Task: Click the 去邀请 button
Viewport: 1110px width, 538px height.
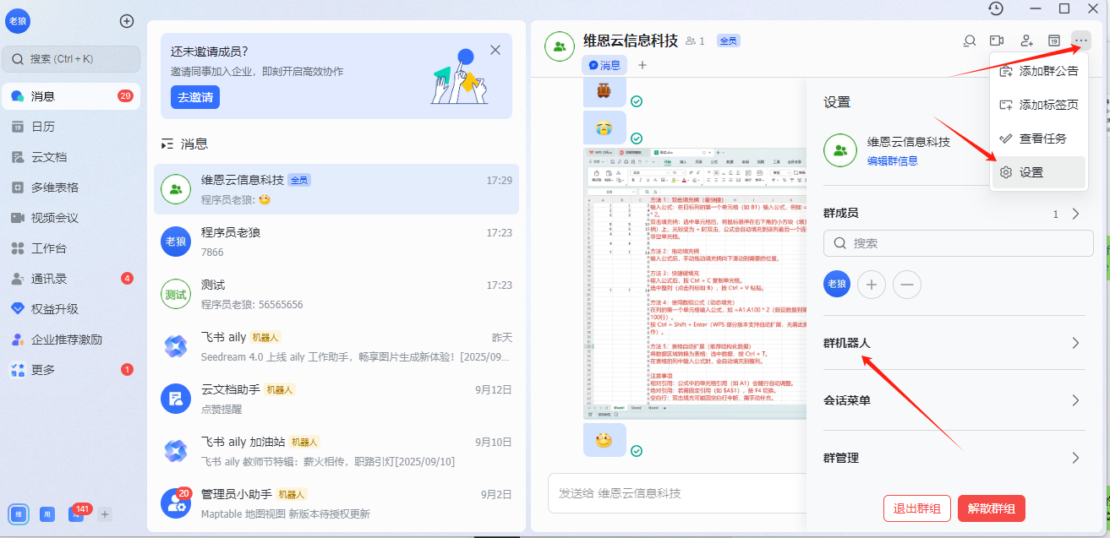Action: pyautogui.click(x=195, y=97)
